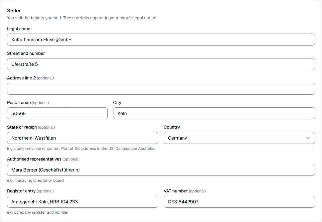Focus the VAT number field DE318442907
Viewport: 322px width, 222px height.
coord(239,202)
